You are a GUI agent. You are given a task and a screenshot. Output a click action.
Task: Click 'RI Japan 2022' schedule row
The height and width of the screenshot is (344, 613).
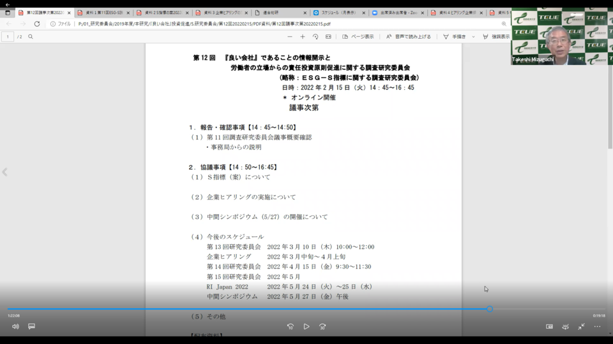[290, 287]
